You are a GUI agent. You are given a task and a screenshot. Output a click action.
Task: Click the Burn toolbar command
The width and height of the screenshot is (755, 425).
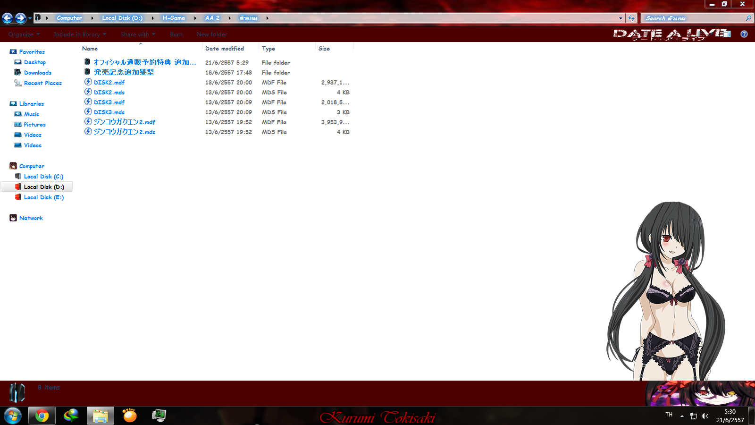coord(176,34)
